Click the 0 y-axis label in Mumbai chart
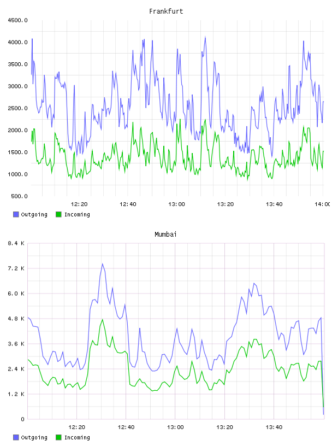 [x=22, y=419]
